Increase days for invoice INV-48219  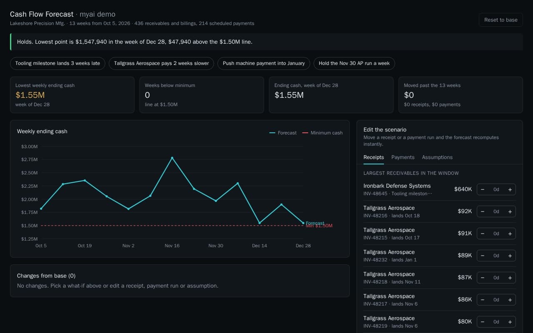point(510,322)
